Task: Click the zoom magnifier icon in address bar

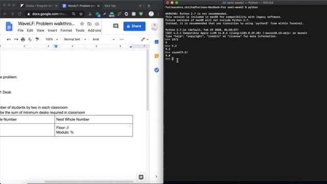Action: [x=74, y=14]
